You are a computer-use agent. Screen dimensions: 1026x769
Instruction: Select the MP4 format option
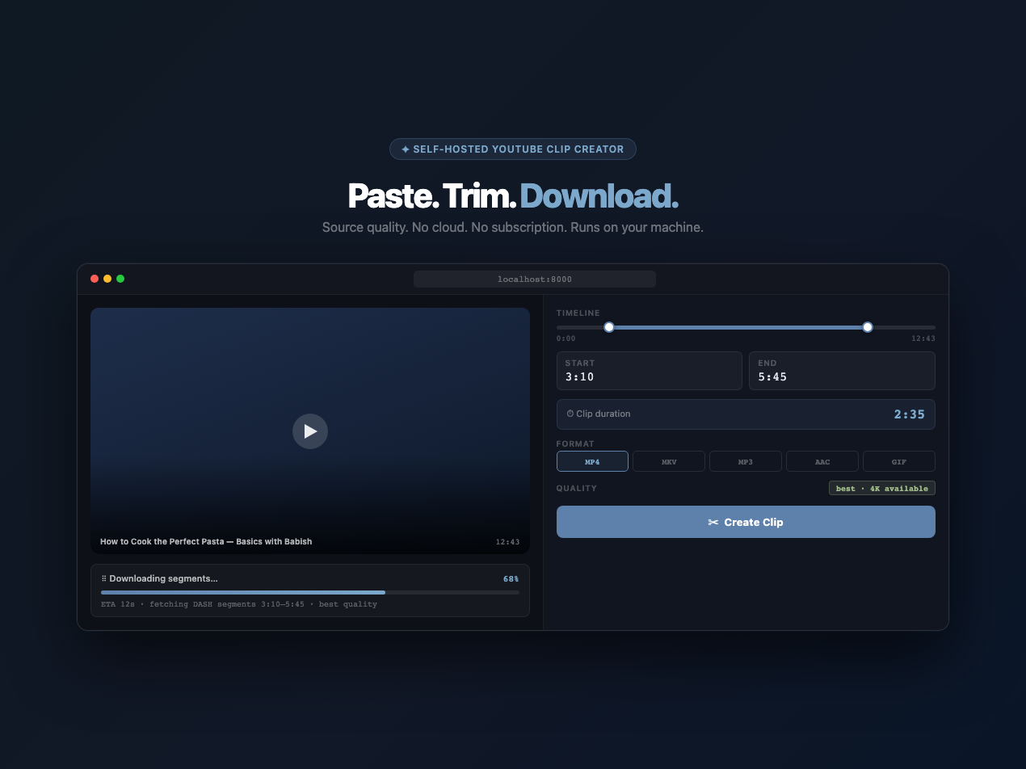(592, 461)
